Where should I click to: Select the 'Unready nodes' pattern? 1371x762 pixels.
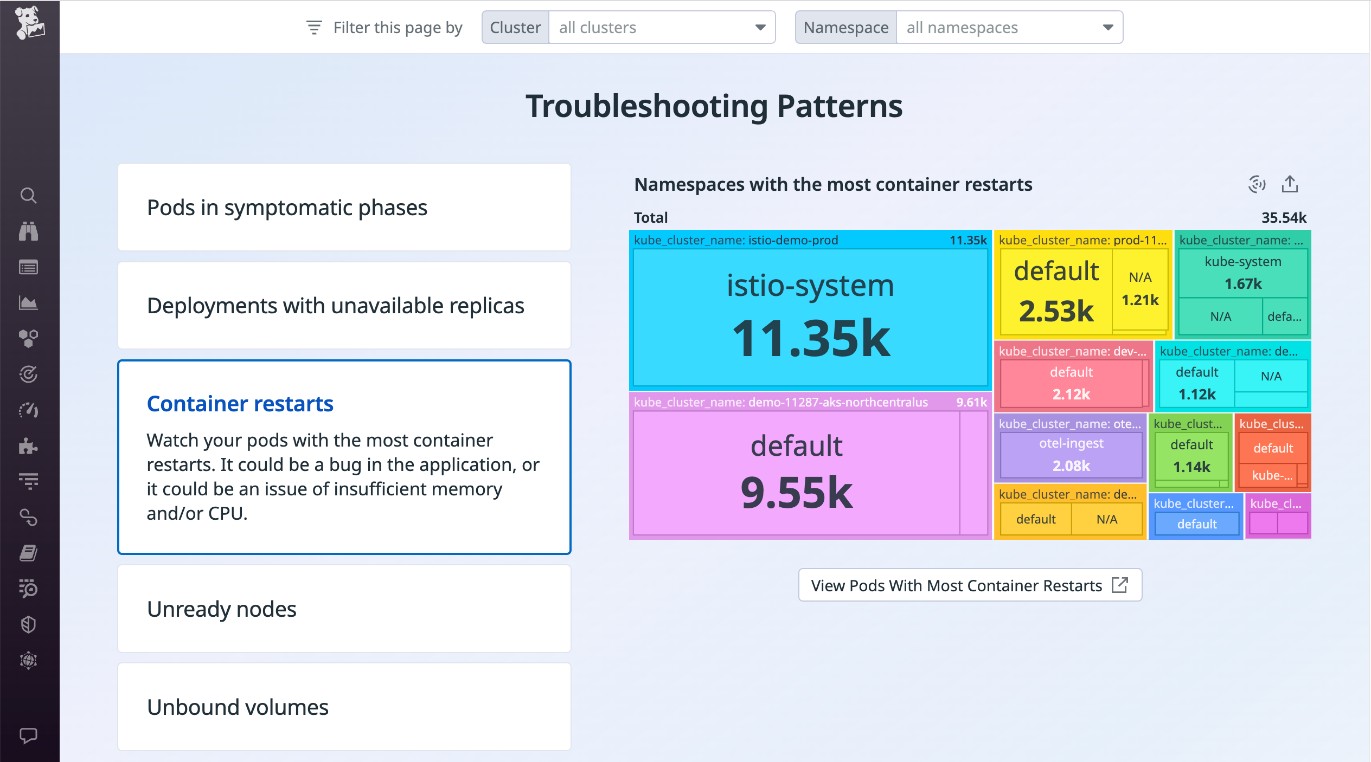click(344, 609)
